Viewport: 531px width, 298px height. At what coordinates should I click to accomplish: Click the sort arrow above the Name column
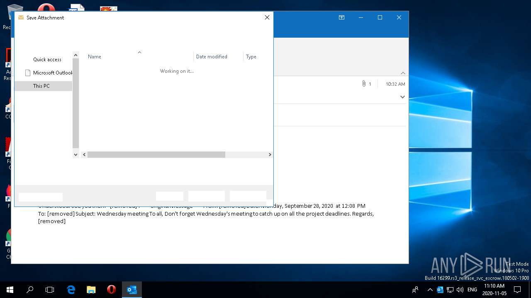click(x=139, y=52)
